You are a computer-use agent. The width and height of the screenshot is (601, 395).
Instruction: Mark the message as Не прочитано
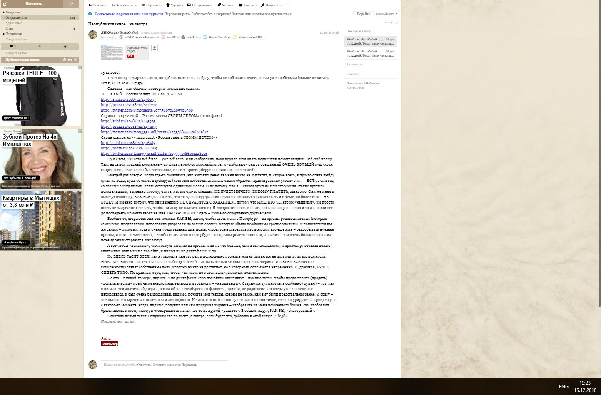click(200, 5)
